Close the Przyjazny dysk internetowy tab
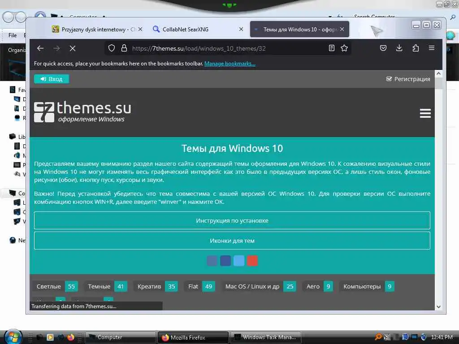The image size is (459, 344). [140, 29]
